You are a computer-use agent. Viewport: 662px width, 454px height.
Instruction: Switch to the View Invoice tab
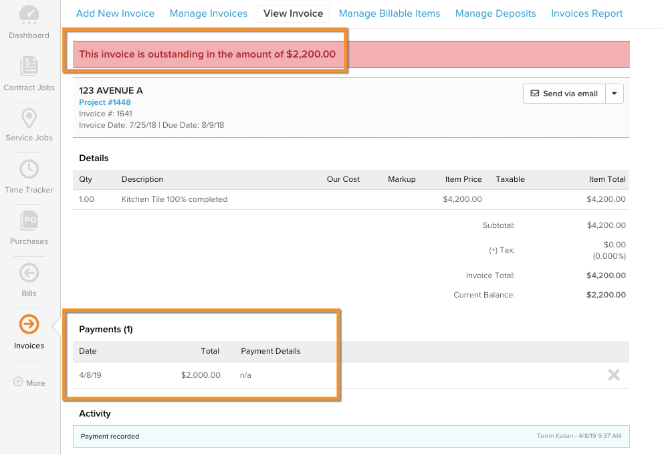[293, 13]
